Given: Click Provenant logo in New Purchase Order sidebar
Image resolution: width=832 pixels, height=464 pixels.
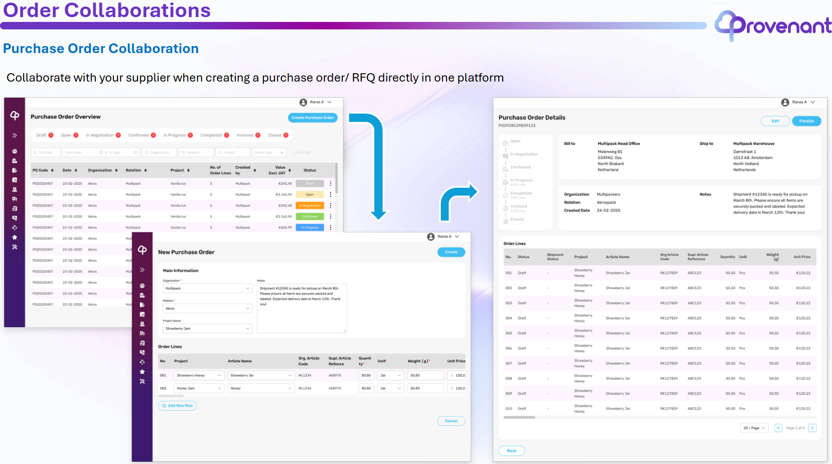Looking at the screenshot, I should click(x=142, y=250).
